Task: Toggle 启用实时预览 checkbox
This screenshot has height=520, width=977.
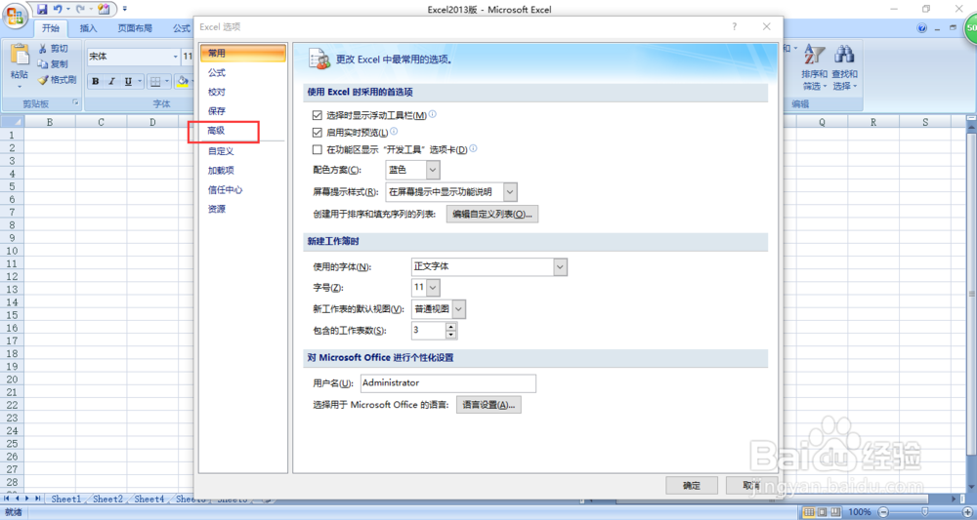Action: tap(318, 133)
